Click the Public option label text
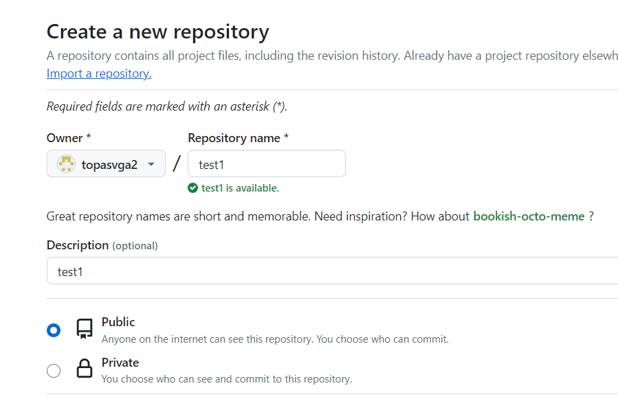Screen dimensions: 618x399 coord(118,322)
